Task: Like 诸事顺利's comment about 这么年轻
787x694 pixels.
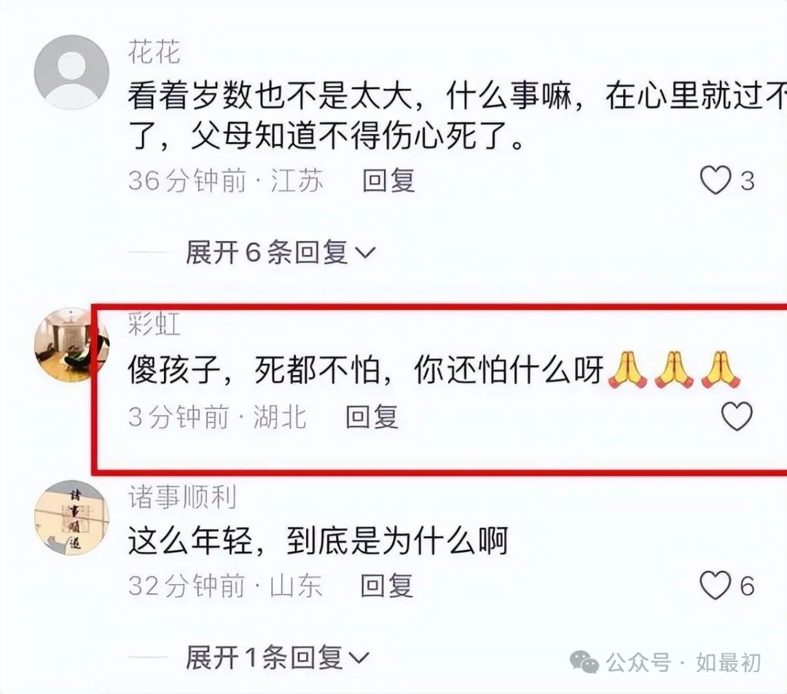Action: 715,585
